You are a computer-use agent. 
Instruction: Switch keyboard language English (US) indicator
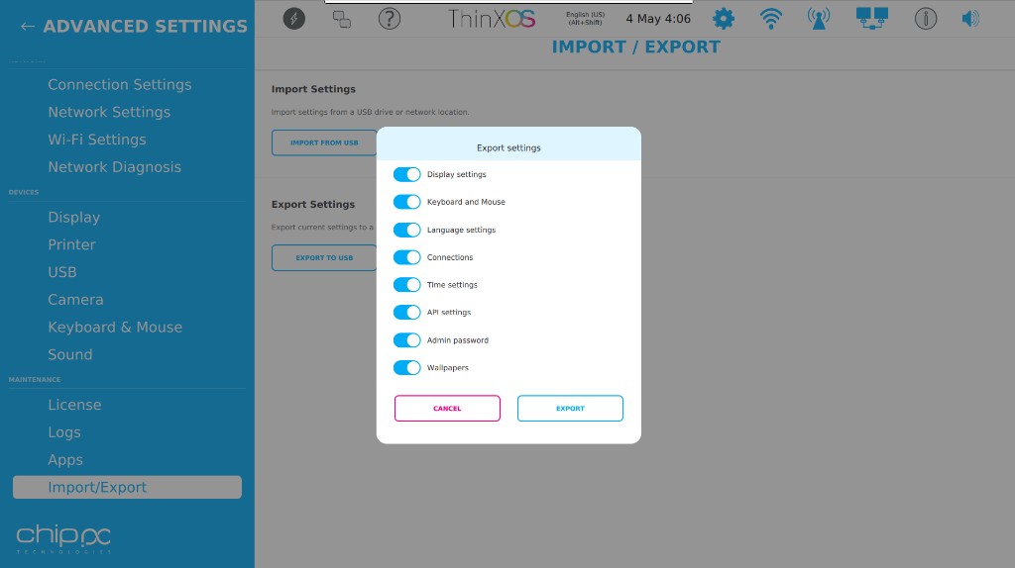[585, 19]
